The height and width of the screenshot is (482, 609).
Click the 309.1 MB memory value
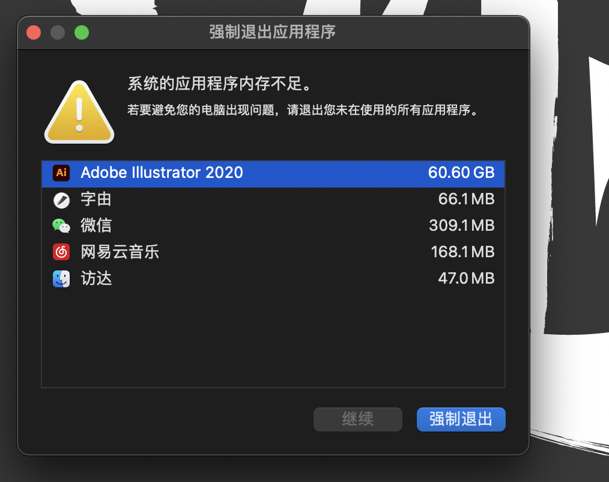point(461,225)
